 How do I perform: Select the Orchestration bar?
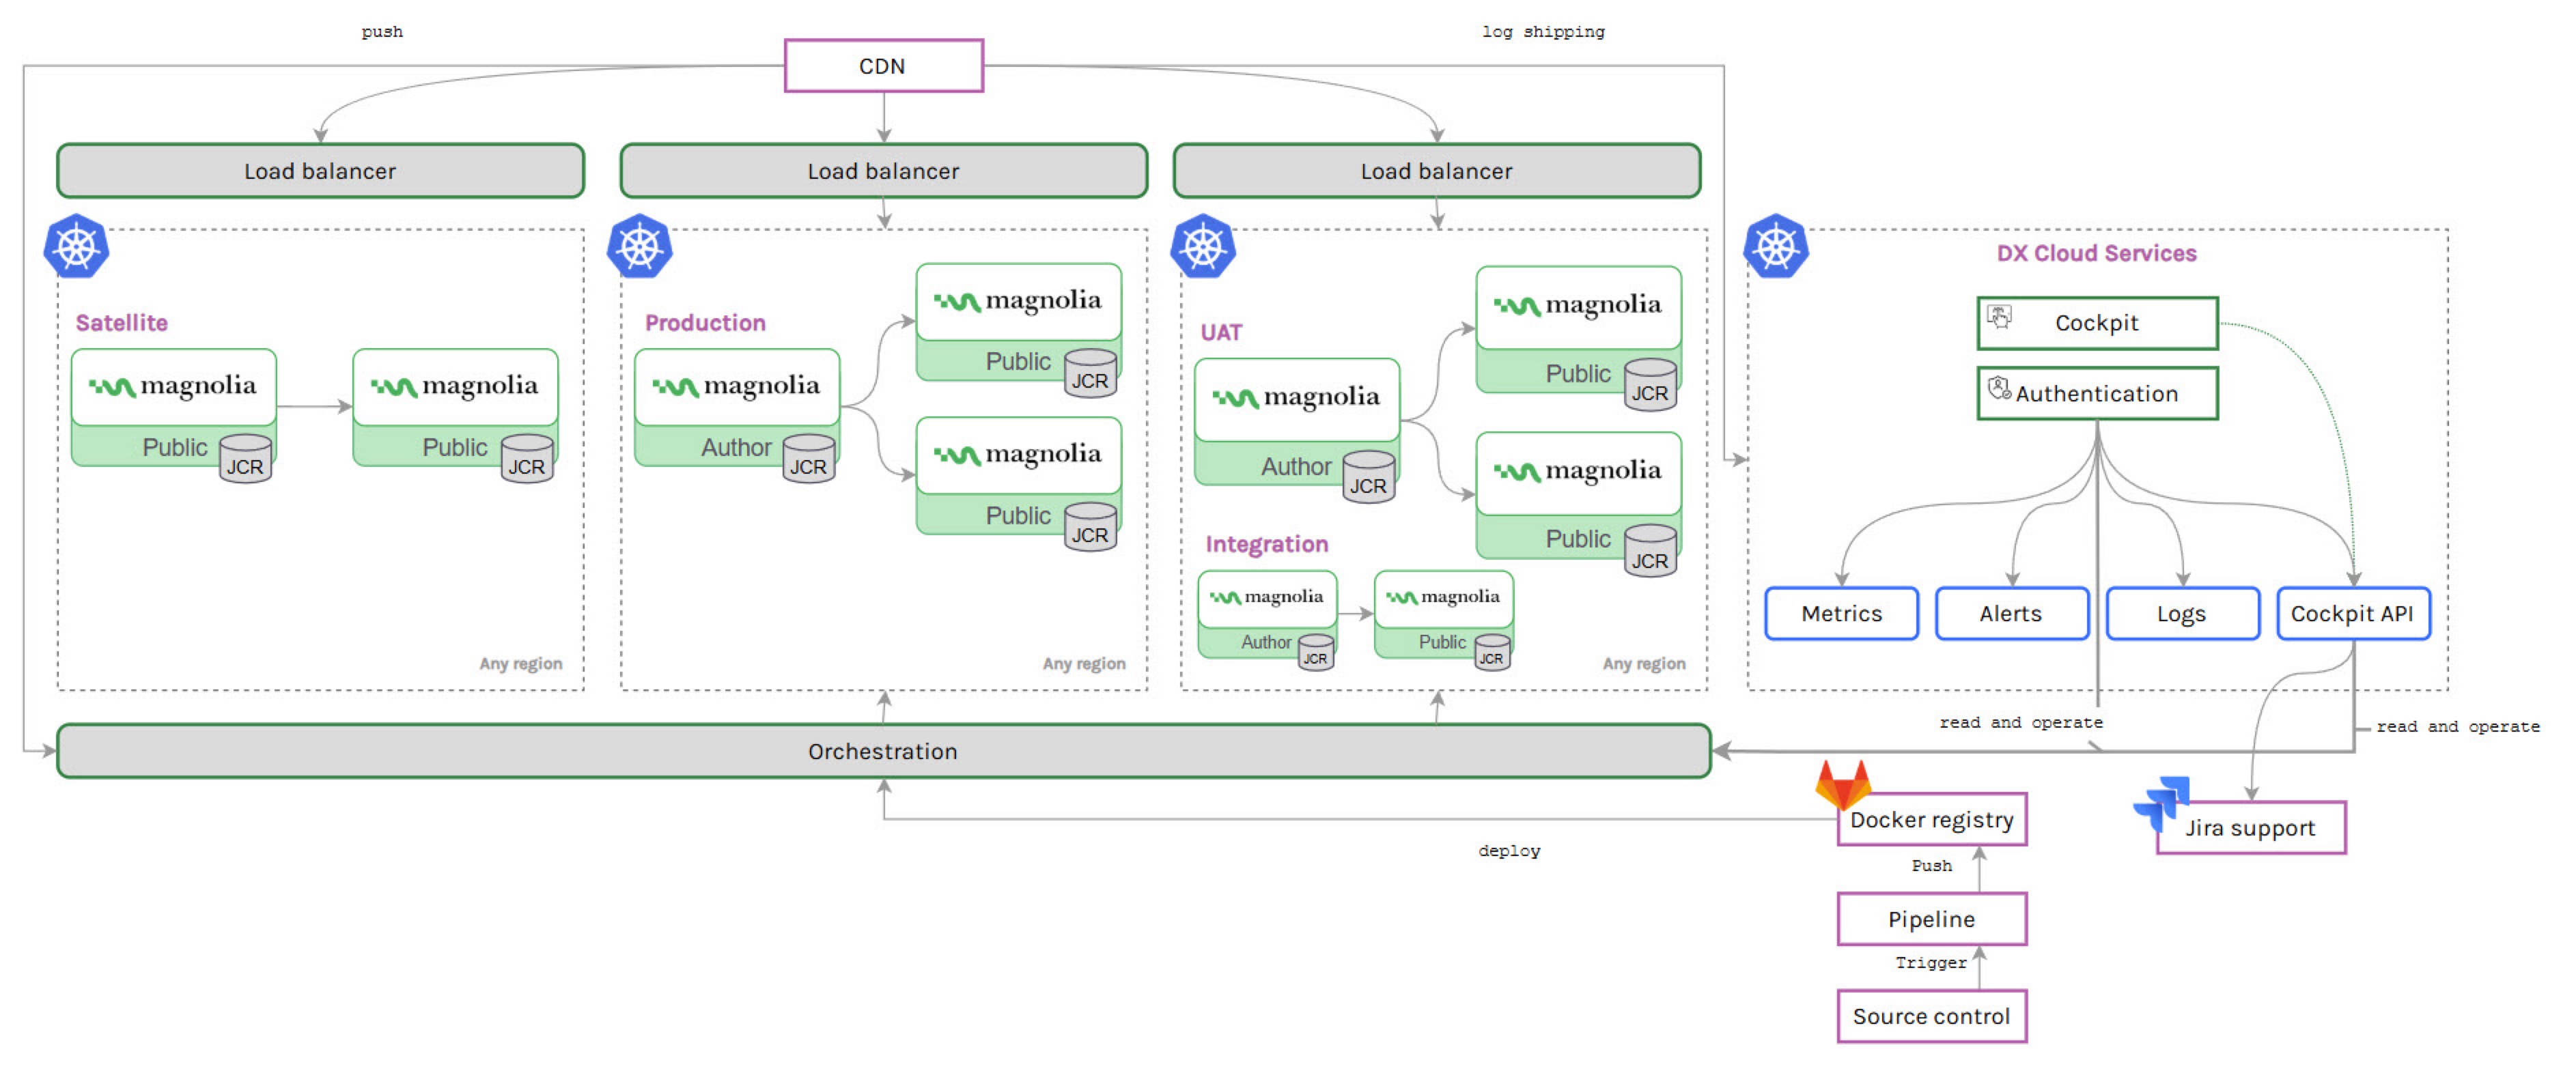(x=883, y=751)
